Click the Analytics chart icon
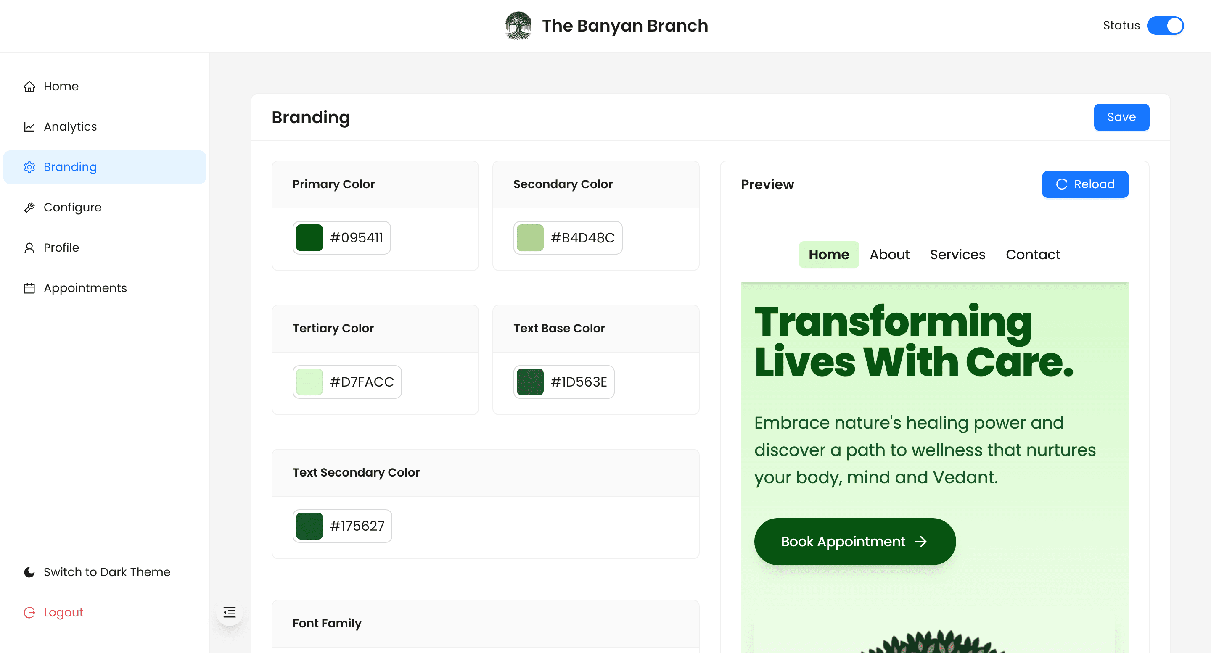This screenshot has height=653, width=1211. pos(29,127)
